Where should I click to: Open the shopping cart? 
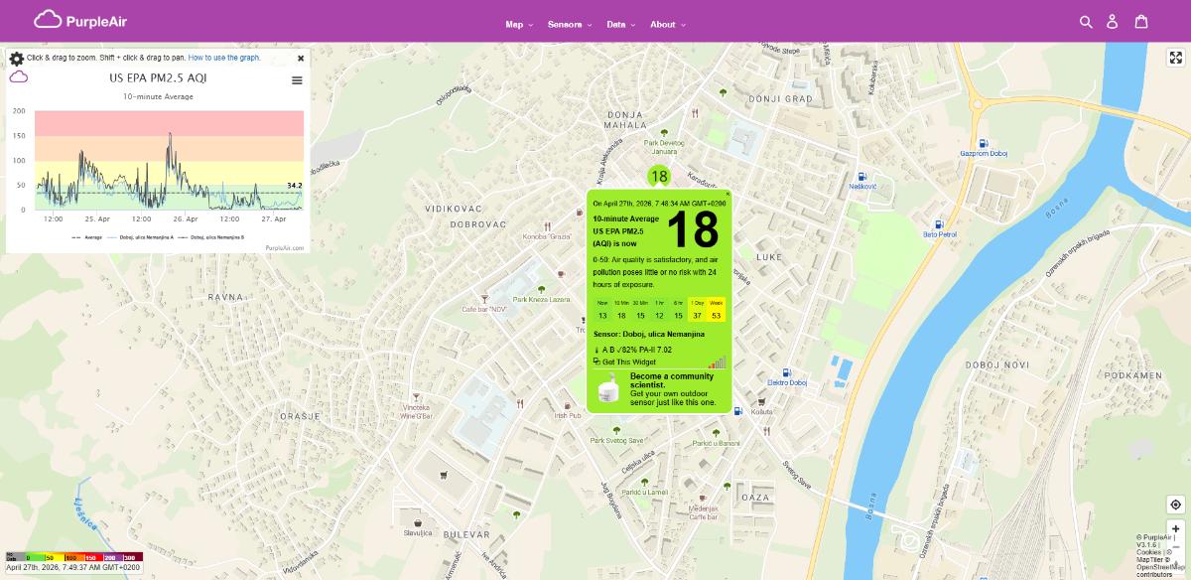point(1141,22)
